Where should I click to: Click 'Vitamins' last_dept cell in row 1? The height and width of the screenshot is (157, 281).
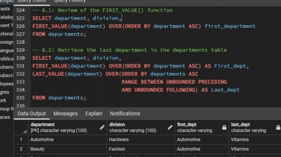255,139
